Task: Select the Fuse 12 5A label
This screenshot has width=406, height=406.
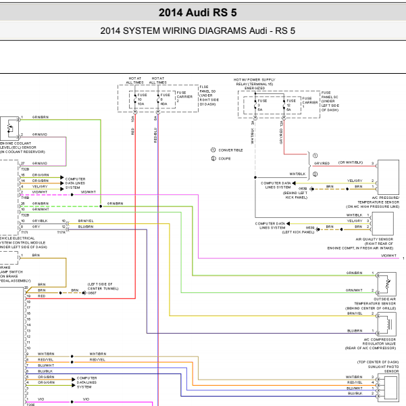Action: [x=290, y=105]
